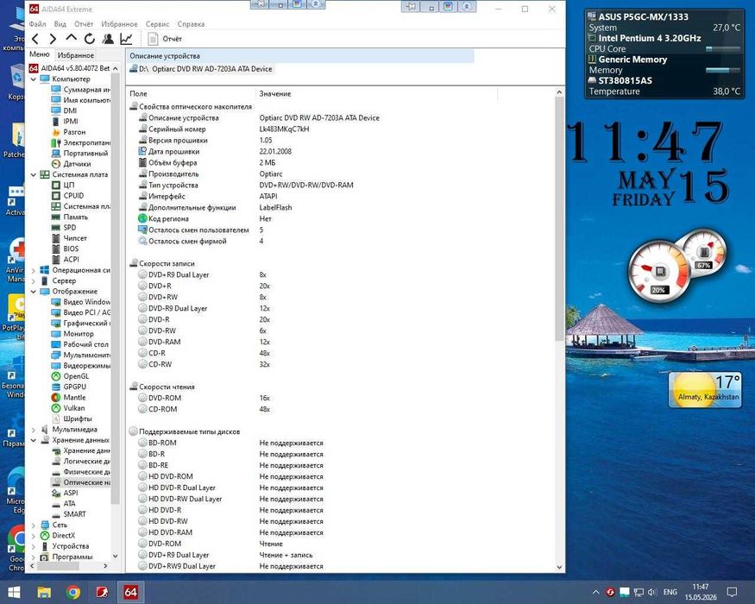The width and height of the screenshot is (755, 604).
Task: Open the Вид menu
Action: pyautogui.click(x=60, y=23)
